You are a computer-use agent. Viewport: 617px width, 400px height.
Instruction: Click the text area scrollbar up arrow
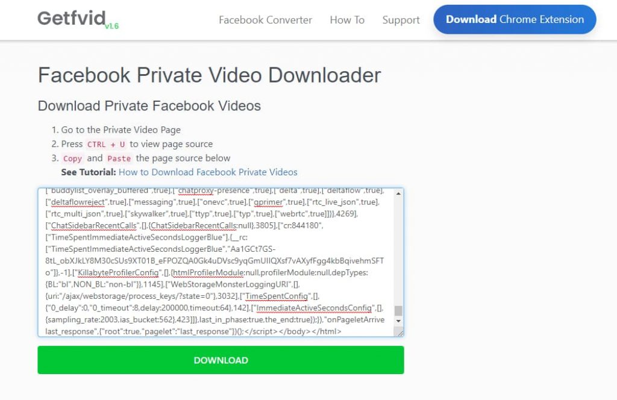399,193
